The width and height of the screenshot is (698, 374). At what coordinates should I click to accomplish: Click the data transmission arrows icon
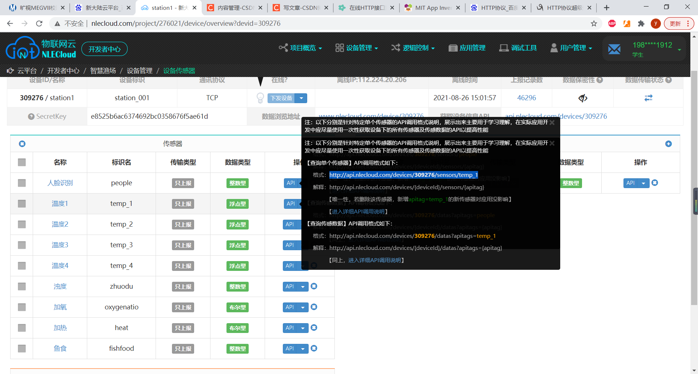point(648,98)
